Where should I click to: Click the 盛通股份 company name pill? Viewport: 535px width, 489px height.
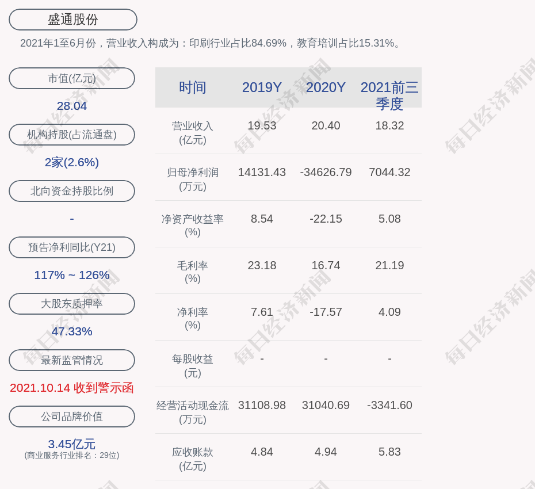click(73, 20)
